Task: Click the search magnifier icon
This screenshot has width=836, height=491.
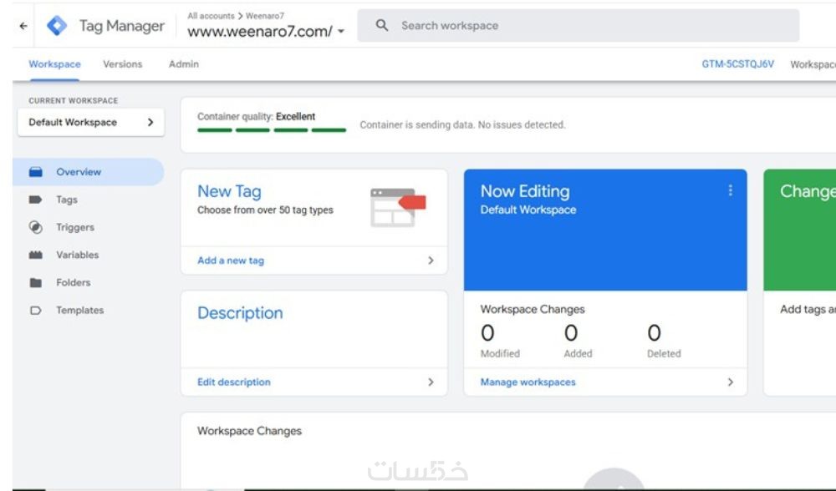Action: (x=383, y=26)
